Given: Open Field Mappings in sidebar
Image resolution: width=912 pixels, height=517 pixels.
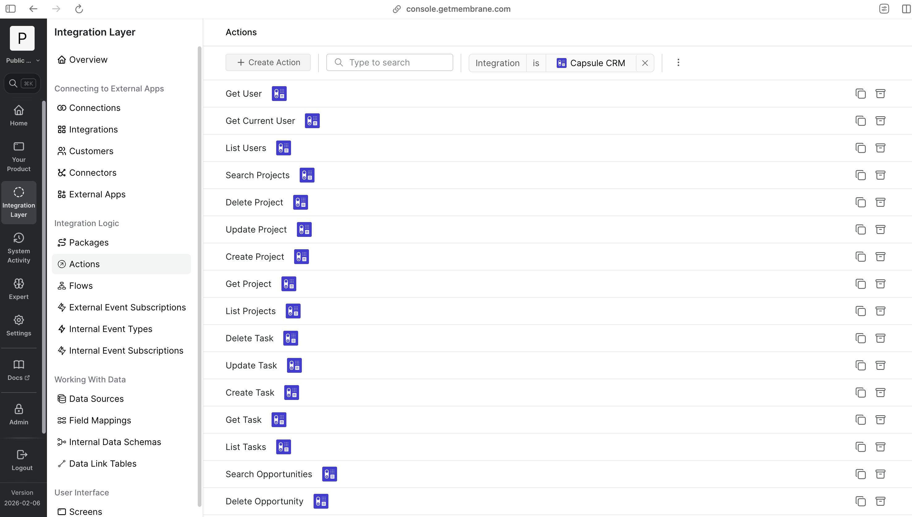Looking at the screenshot, I should 100,420.
